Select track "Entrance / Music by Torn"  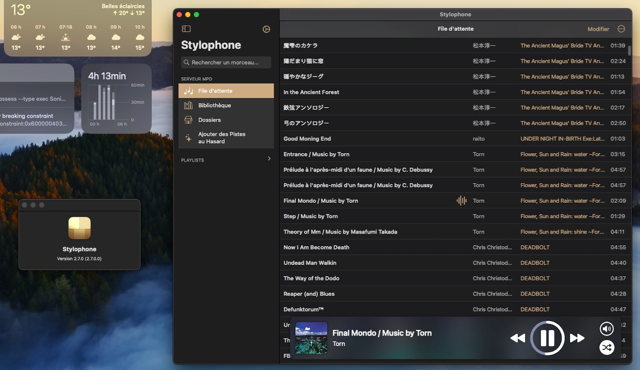coord(455,154)
